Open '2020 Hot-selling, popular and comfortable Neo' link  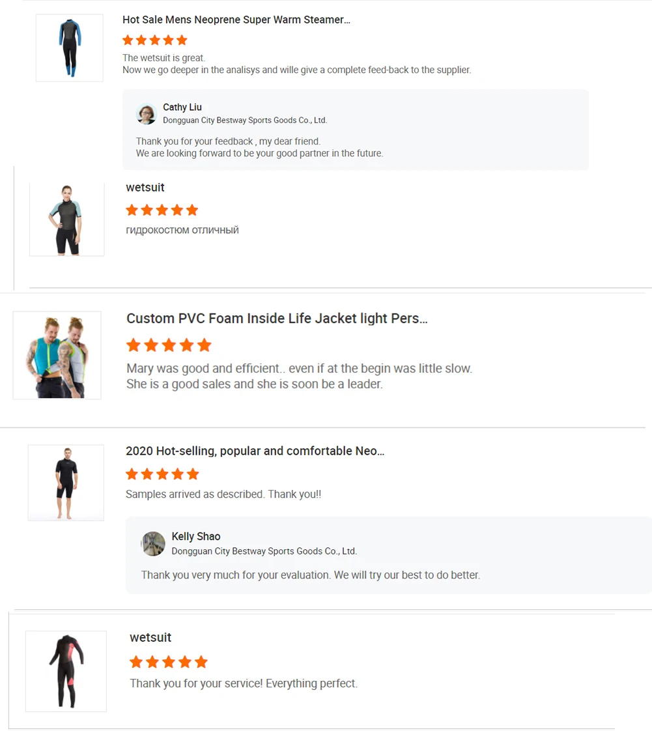point(254,451)
